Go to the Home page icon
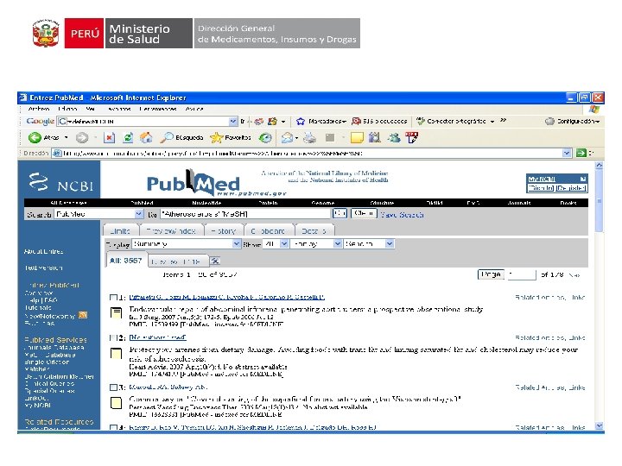 146,137
